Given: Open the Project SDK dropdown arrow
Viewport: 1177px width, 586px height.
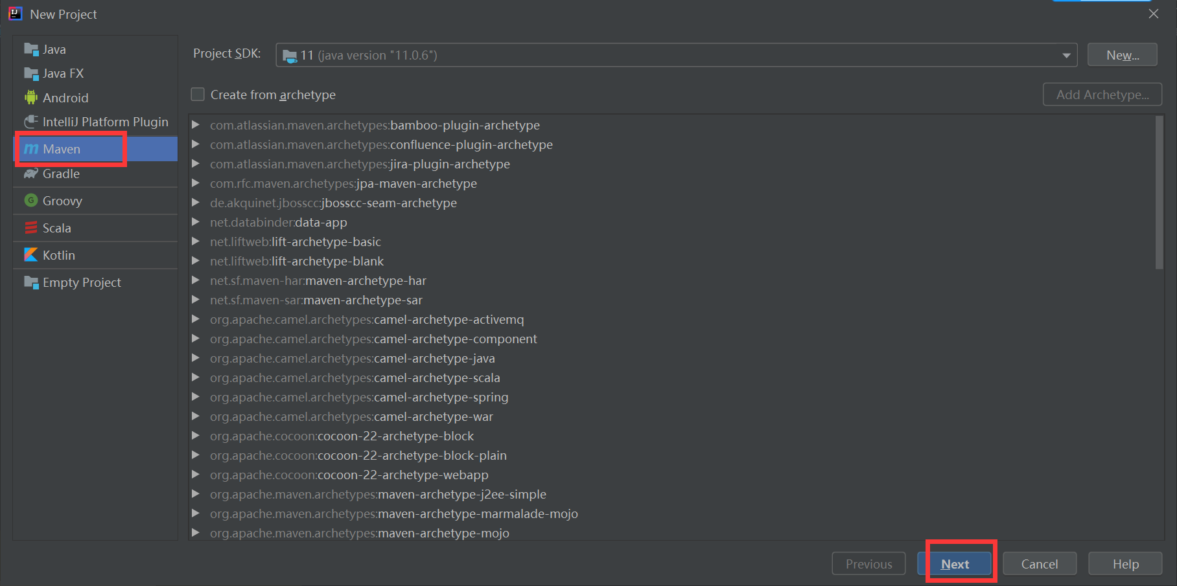Looking at the screenshot, I should (x=1066, y=56).
